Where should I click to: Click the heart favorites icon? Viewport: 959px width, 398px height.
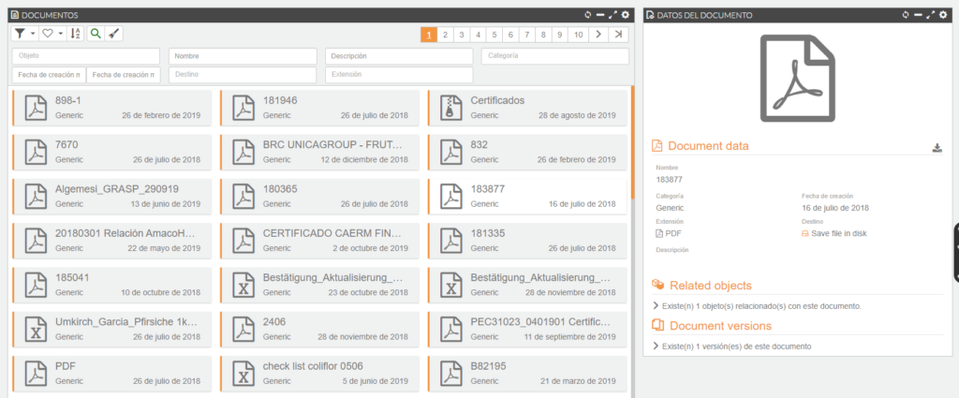pos(48,34)
